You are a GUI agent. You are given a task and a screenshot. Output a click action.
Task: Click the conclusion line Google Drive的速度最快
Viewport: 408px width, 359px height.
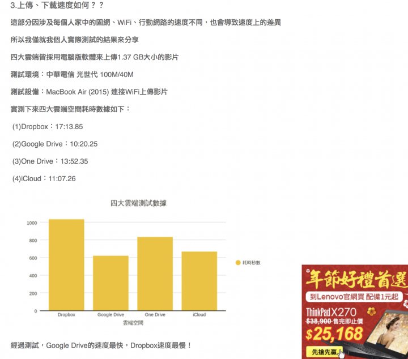coord(101,345)
